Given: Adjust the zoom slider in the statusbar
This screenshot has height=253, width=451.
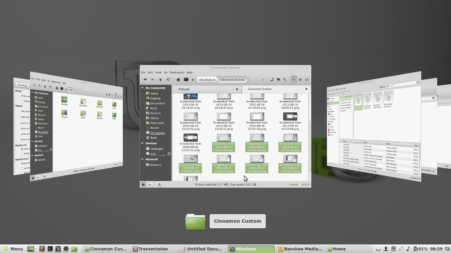Looking at the screenshot, I should pyautogui.click(x=299, y=184).
